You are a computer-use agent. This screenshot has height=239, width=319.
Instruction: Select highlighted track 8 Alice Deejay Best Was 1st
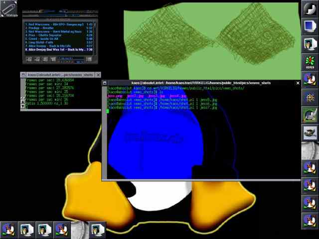[x=59, y=50]
